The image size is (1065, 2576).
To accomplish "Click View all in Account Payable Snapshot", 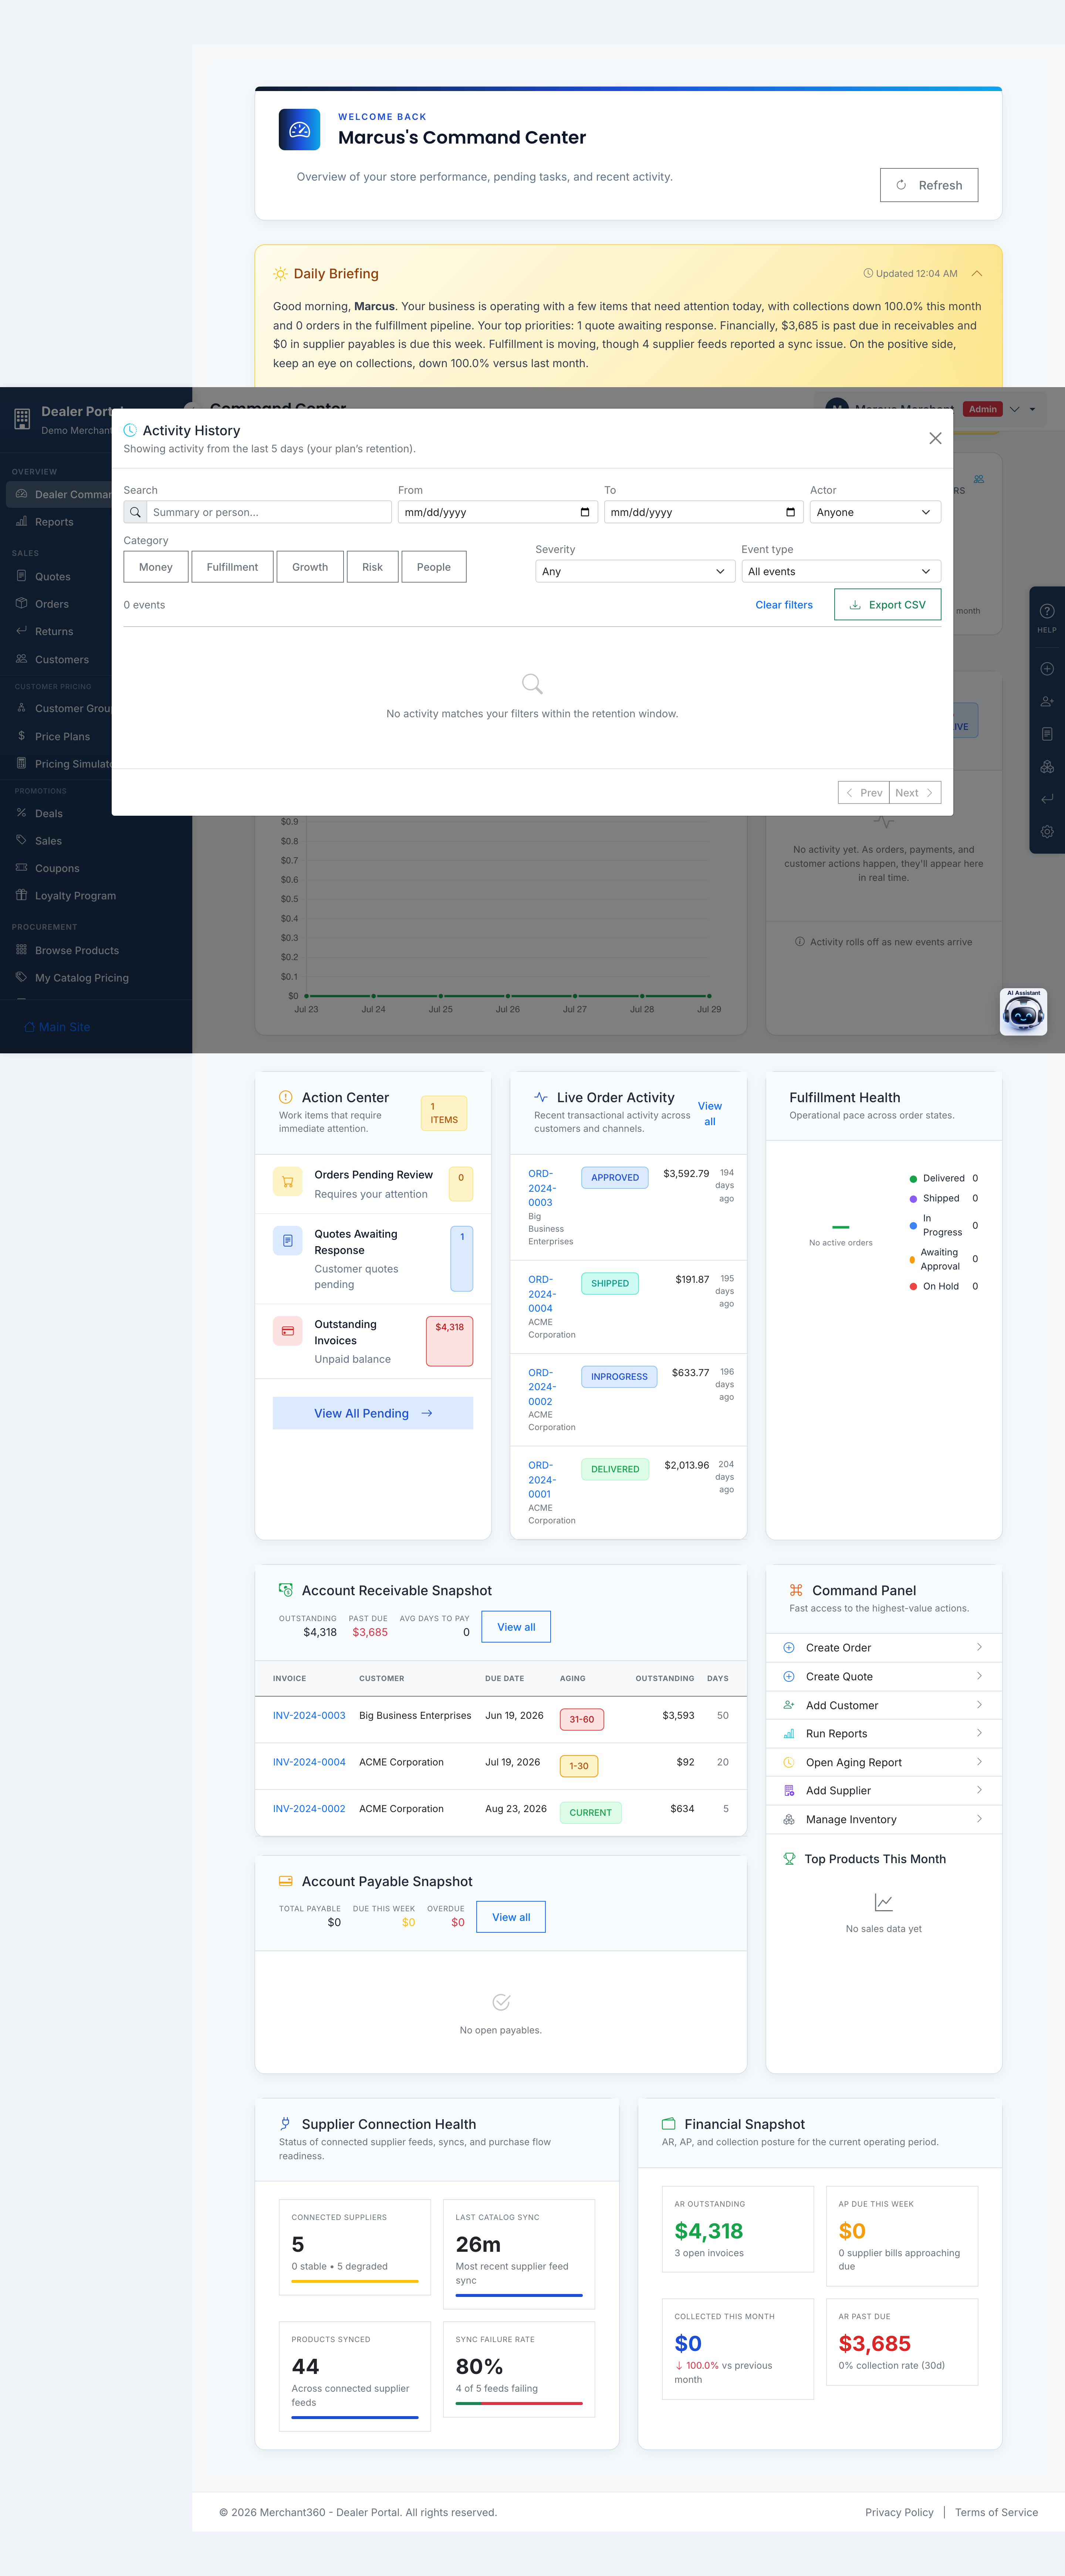I will [x=511, y=1917].
